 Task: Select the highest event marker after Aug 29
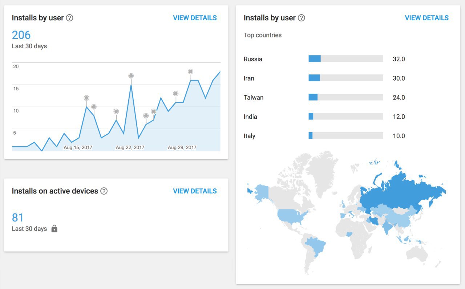coord(191,72)
